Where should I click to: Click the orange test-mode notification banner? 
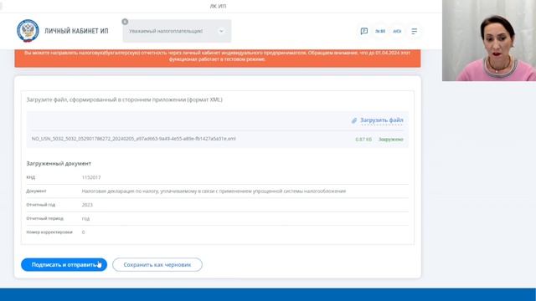point(218,58)
